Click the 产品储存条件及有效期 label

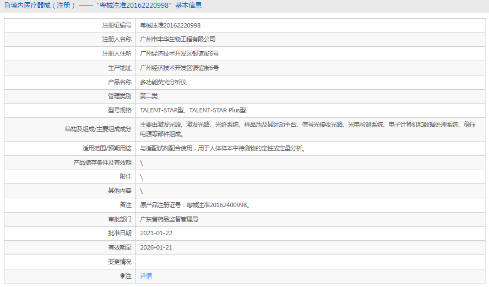pos(102,163)
